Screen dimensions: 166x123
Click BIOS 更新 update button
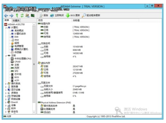pyautogui.click(x=73, y=16)
